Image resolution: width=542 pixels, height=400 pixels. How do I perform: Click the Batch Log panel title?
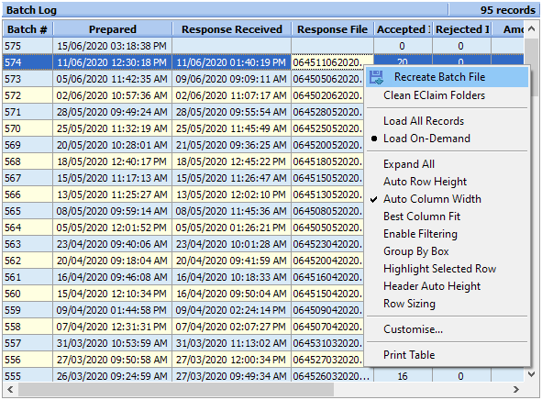pyautogui.click(x=31, y=10)
